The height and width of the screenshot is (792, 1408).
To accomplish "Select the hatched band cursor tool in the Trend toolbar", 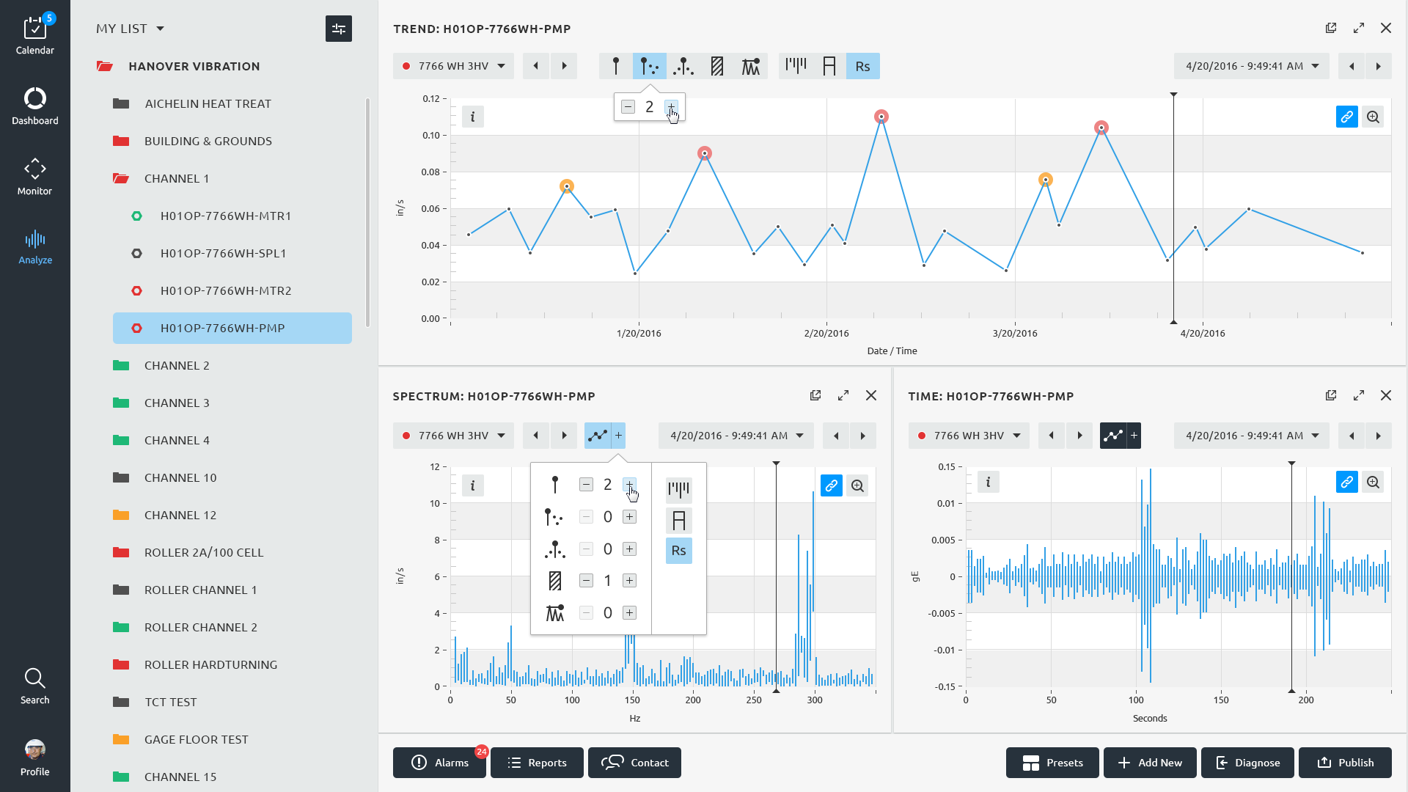I will (x=717, y=66).
